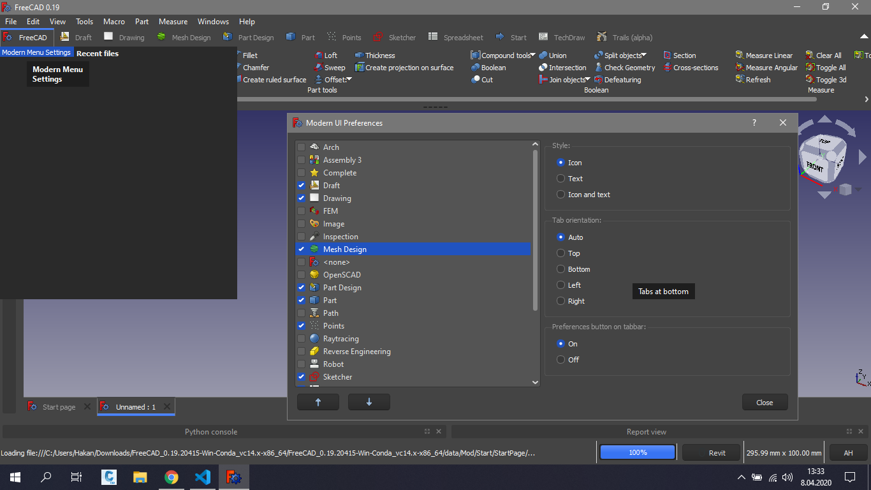The image size is (871, 490).
Task: Open the File menu
Action: pyautogui.click(x=11, y=22)
